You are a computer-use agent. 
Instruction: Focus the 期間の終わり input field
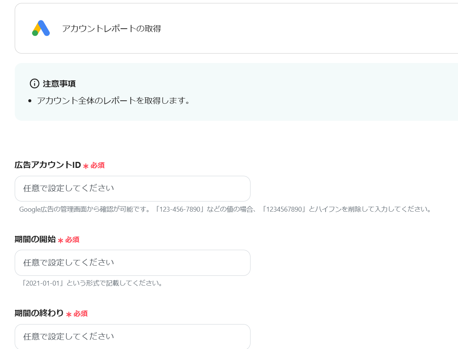click(132, 337)
